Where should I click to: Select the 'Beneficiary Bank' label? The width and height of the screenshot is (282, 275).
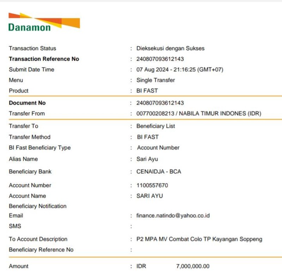[x=30, y=172]
